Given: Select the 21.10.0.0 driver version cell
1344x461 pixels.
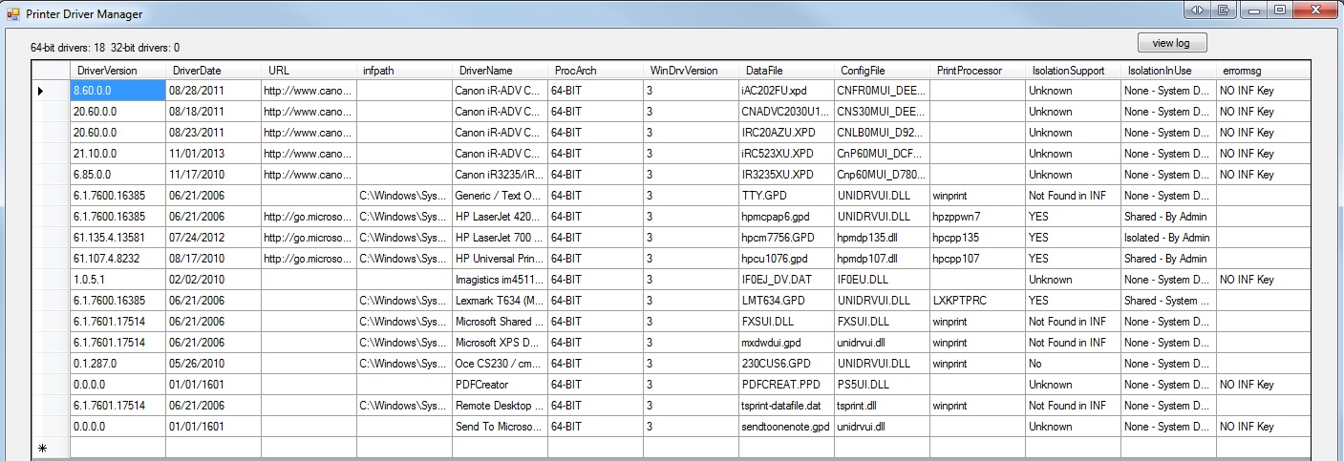Looking at the screenshot, I should (x=117, y=154).
